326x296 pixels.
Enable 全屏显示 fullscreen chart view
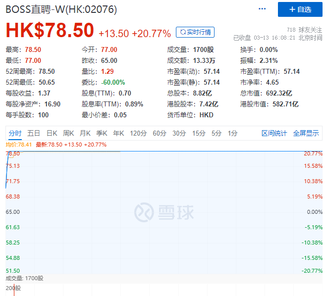[x=306, y=133]
